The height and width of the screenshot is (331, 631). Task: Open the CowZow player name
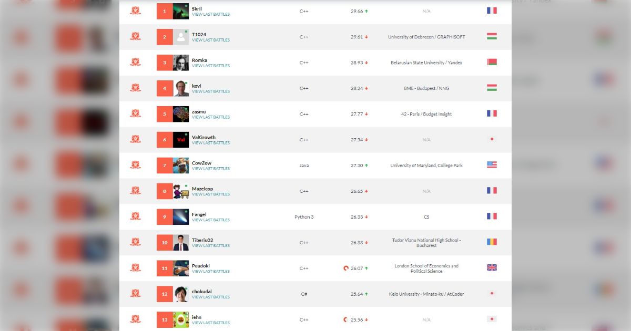(x=201, y=163)
